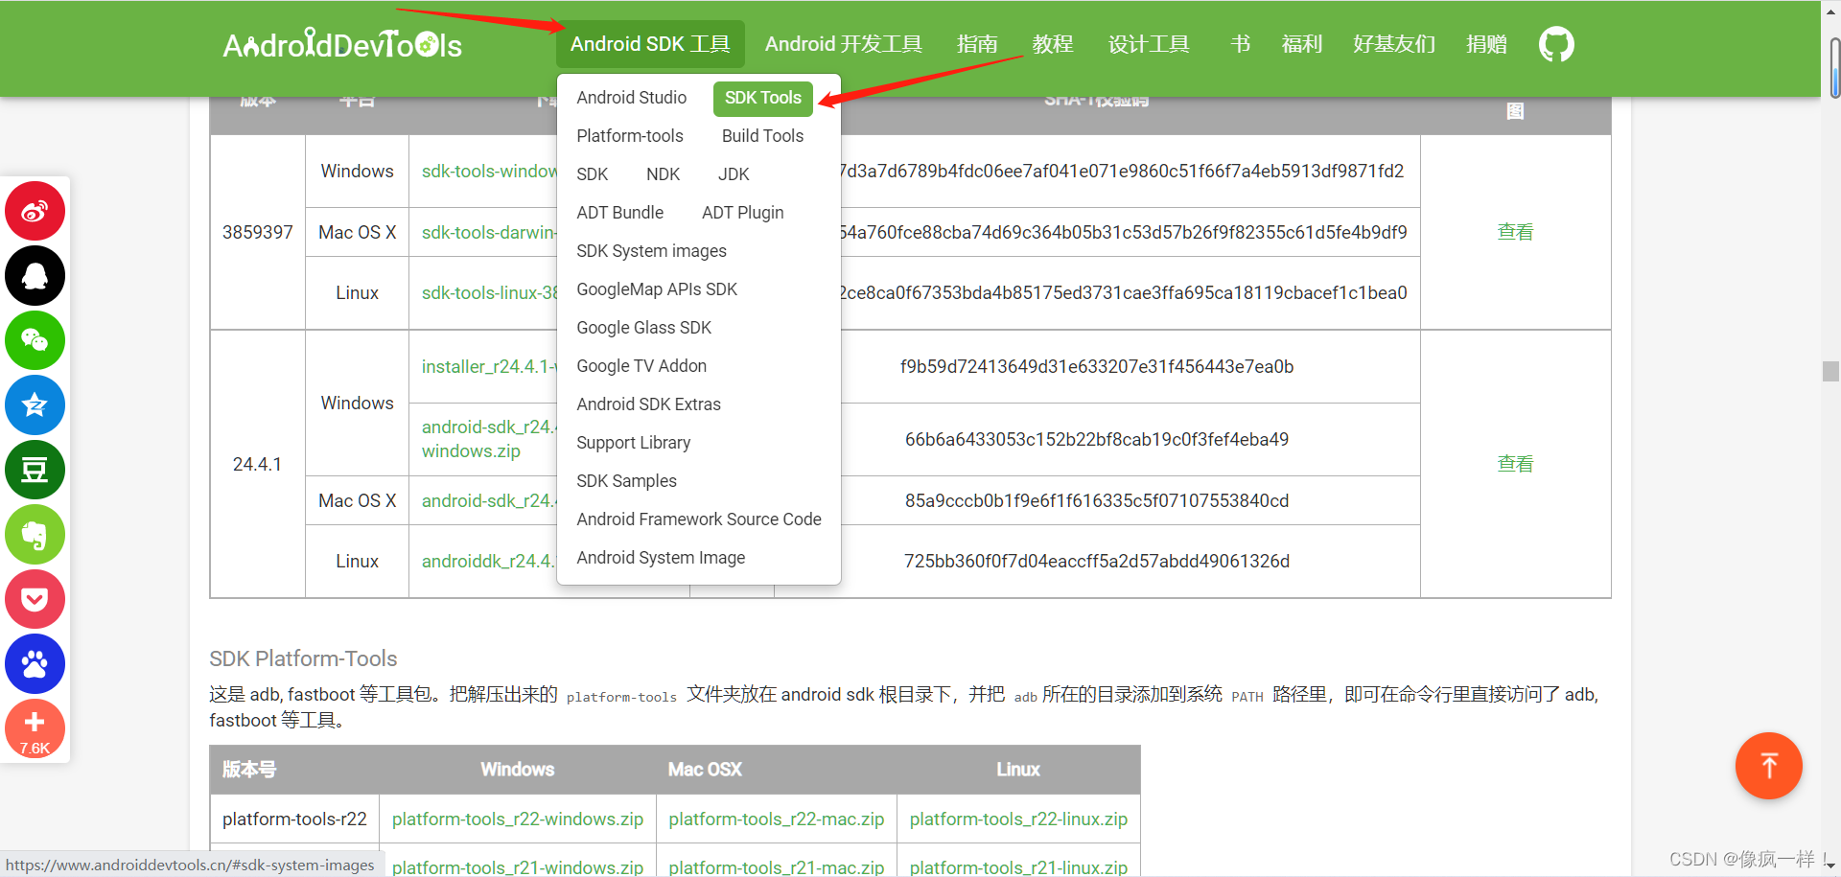Image resolution: width=1841 pixels, height=877 pixels.
Task: Download sdk-tools-darwin link
Action: point(489,233)
